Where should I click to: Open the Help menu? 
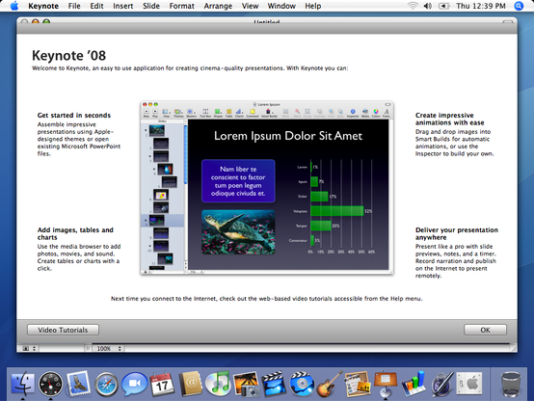point(312,6)
